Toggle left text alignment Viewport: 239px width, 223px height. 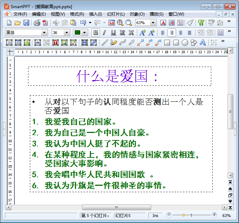click(x=163, y=33)
